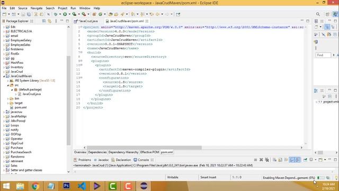
Task: Click the Find input field
Action: [323, 55]
